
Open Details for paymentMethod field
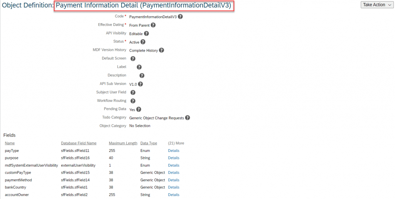point(174,180)
